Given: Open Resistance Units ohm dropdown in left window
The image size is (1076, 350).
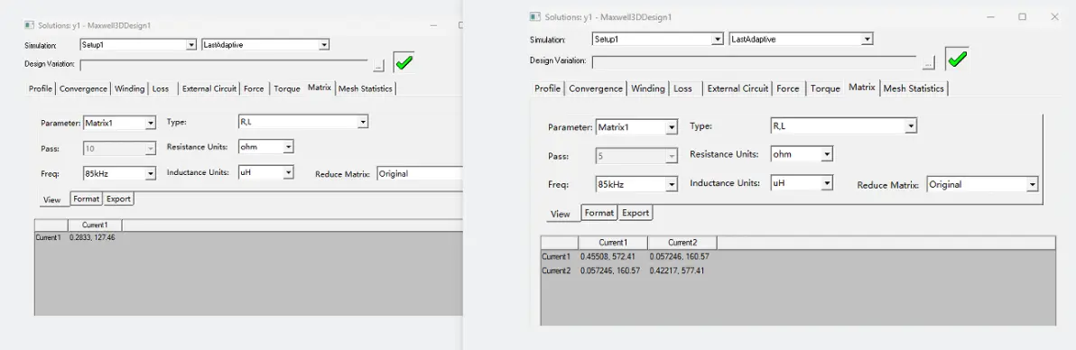Looking at the screenshot, I should point(288,147).
